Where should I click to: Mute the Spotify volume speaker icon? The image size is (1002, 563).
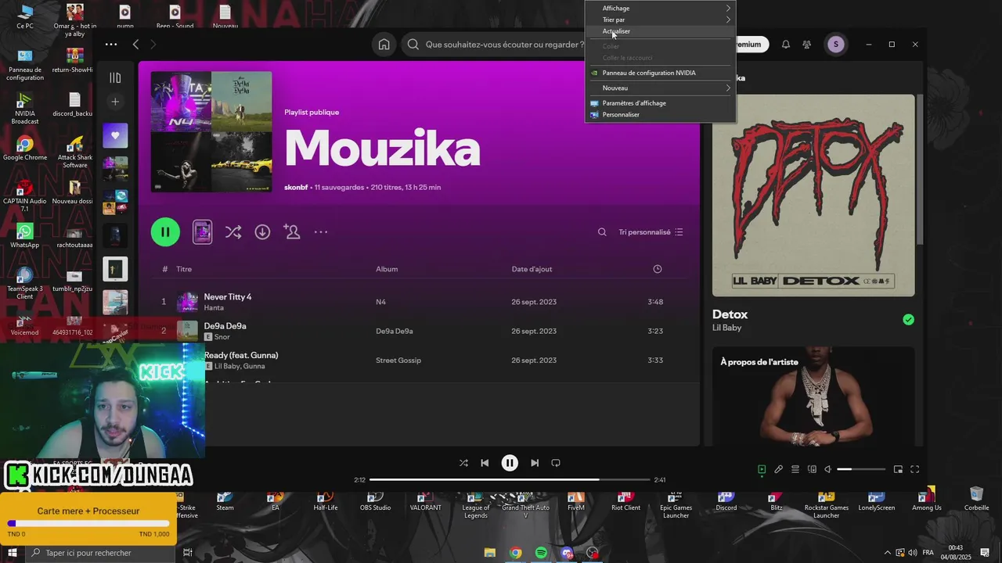pos(828,469)
